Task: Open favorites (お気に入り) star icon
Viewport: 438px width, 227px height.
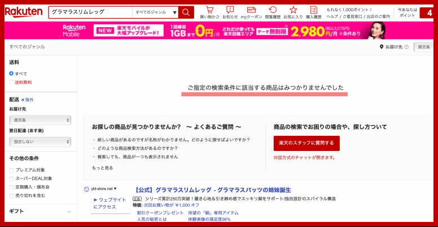Action: (293, 12)
